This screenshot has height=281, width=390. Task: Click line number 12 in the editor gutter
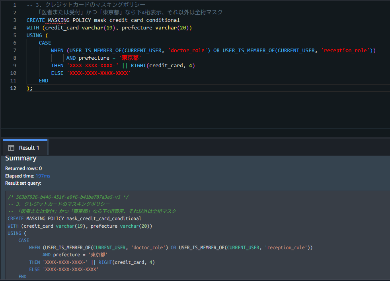(x=13, y=88)
